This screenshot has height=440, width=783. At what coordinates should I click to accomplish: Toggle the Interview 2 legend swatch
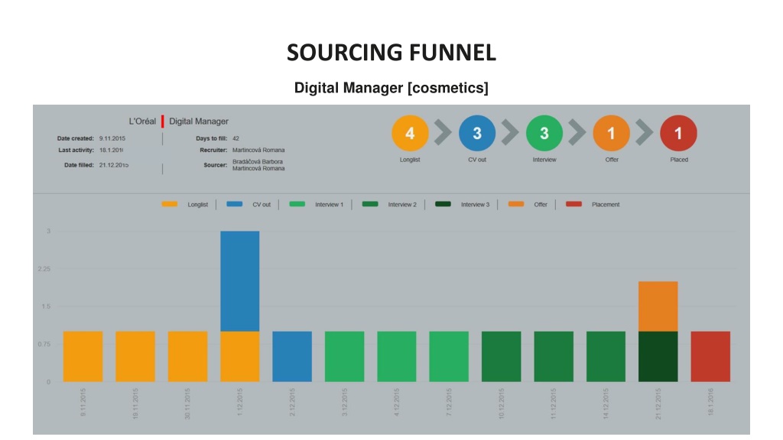pos(370,204)
